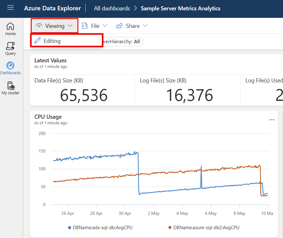The width and height of the screenshot is (283, 238).
Task: Click the Data File(s) Size value 65,536
Action: point(84,95)
